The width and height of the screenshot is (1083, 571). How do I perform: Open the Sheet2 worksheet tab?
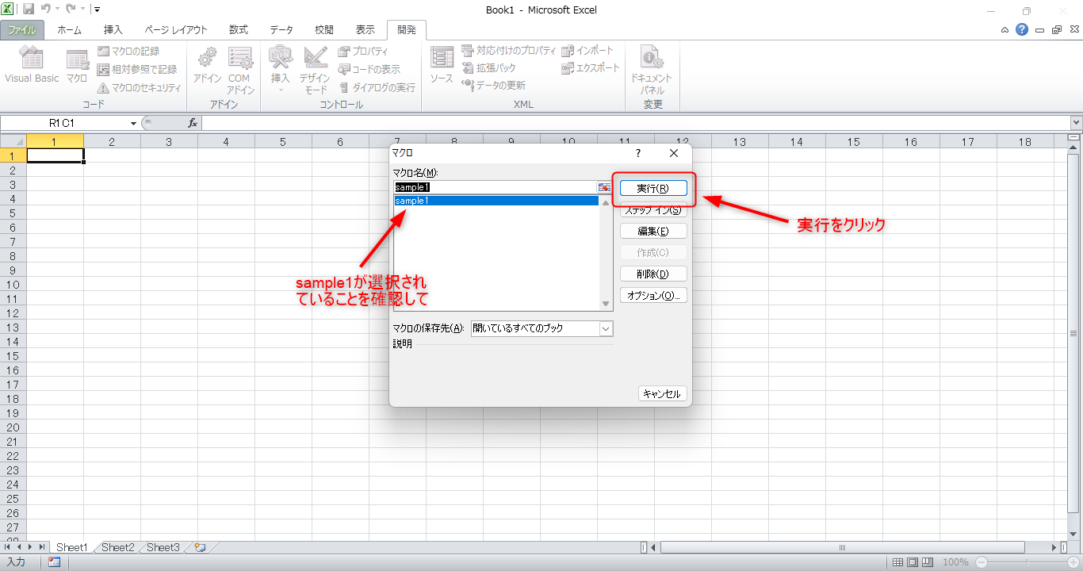118,547
